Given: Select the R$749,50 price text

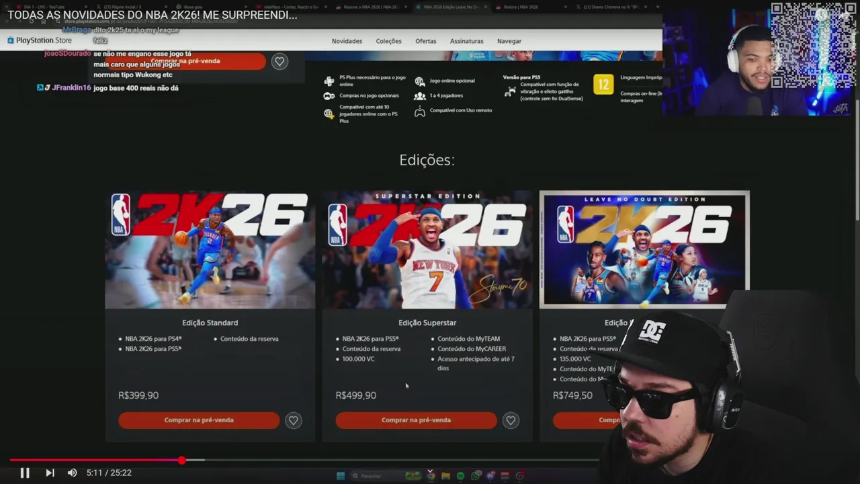Looking at the screenshot, I should pyautogui.click(x=572, y=395).
